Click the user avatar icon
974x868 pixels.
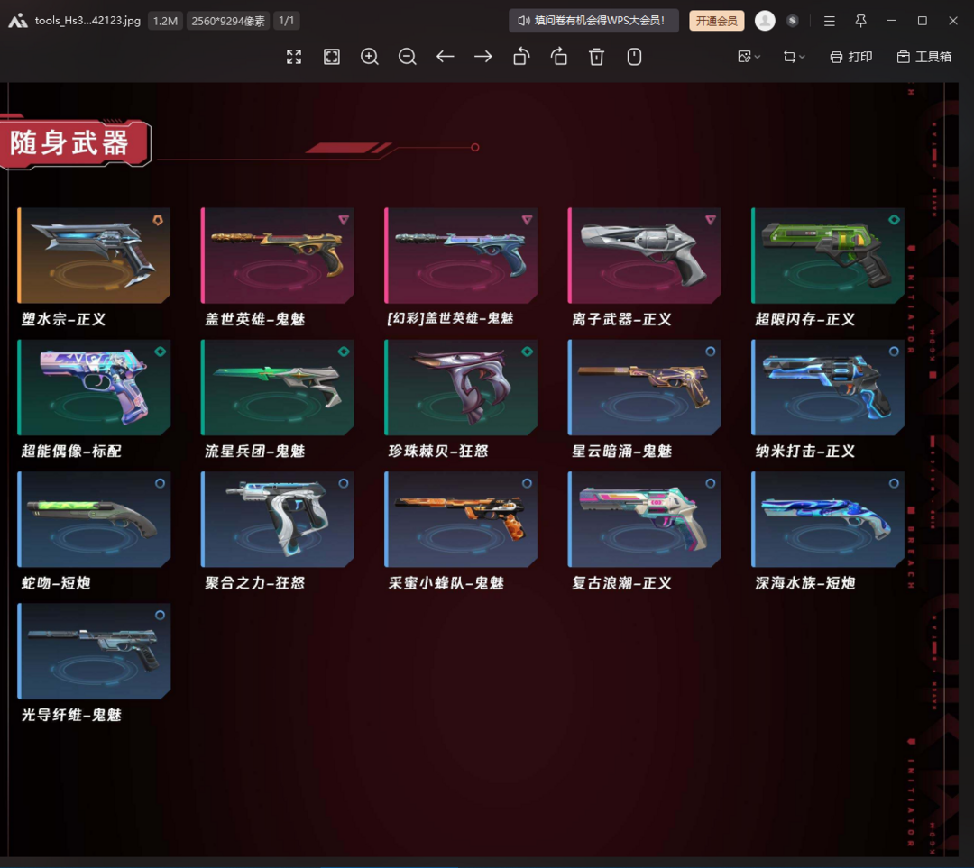coord(765,21)
